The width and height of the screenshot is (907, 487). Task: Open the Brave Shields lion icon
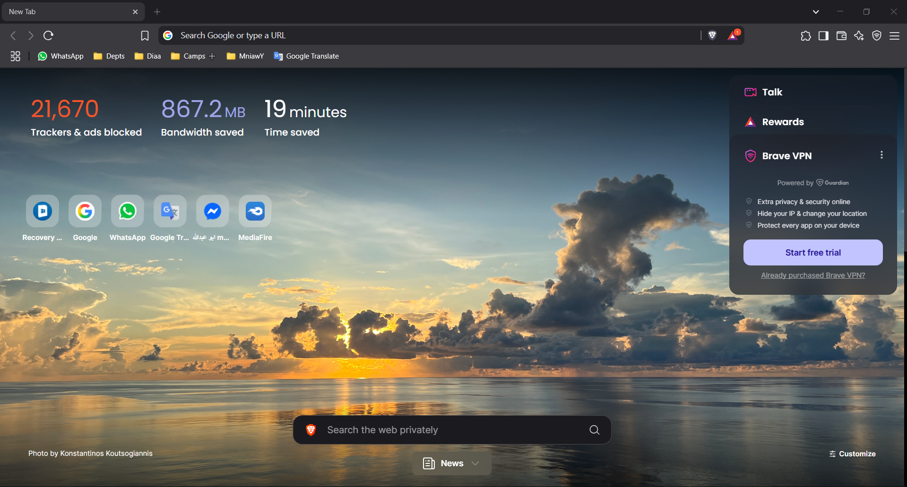(x=712, y=35)
